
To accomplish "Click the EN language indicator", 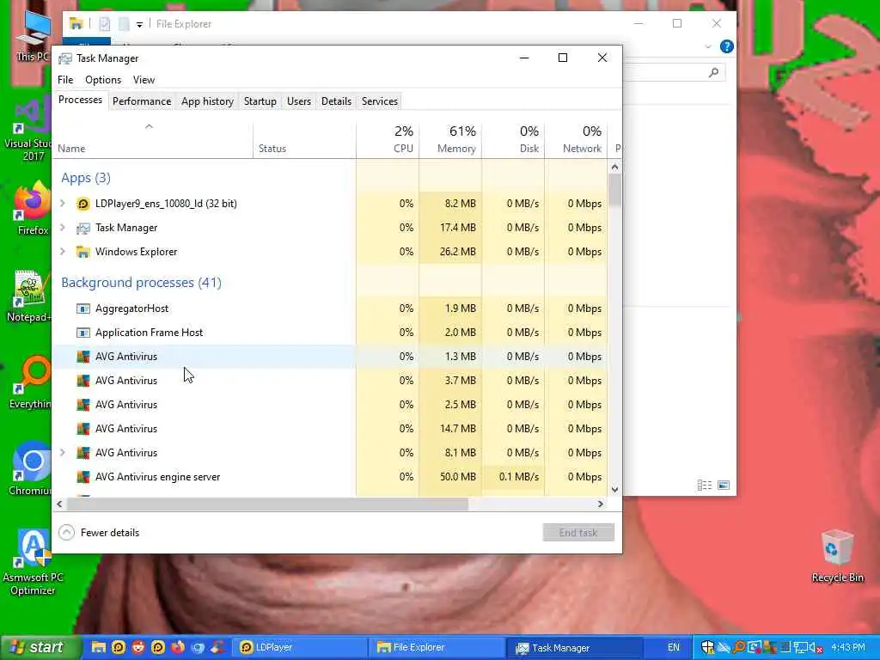I will pos(674,648).
